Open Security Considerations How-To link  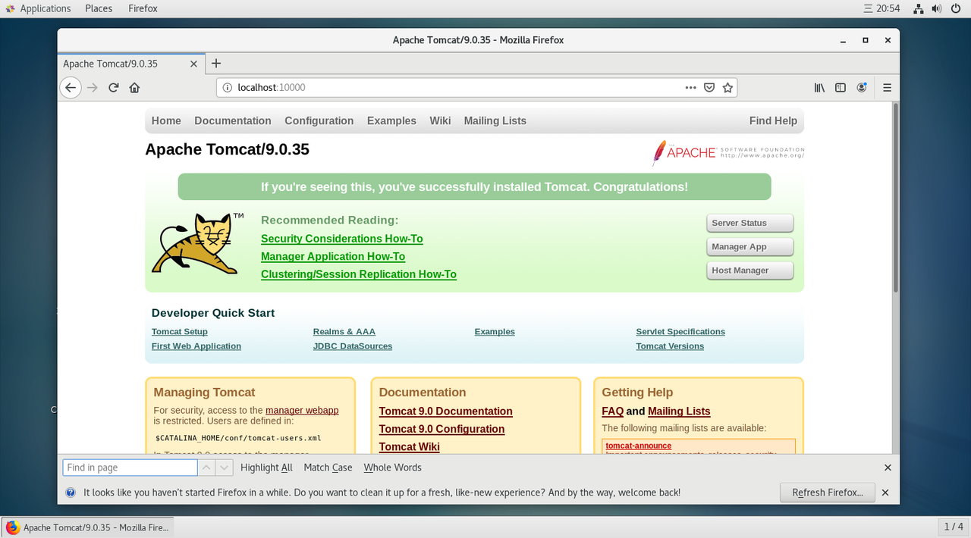point(341,239)
